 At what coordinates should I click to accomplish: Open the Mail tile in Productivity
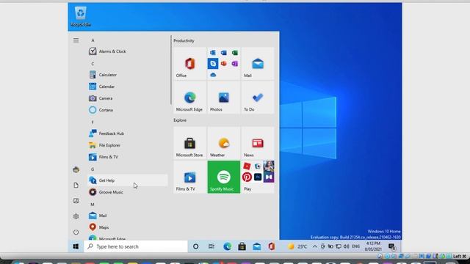[x=258, y=64]
